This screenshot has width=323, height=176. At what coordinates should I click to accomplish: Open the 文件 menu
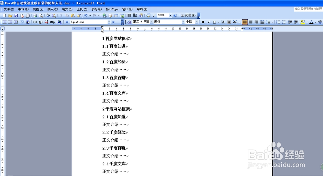(x=9, y=9)
